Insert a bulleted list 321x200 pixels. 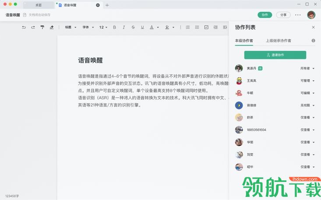(197, 27)
